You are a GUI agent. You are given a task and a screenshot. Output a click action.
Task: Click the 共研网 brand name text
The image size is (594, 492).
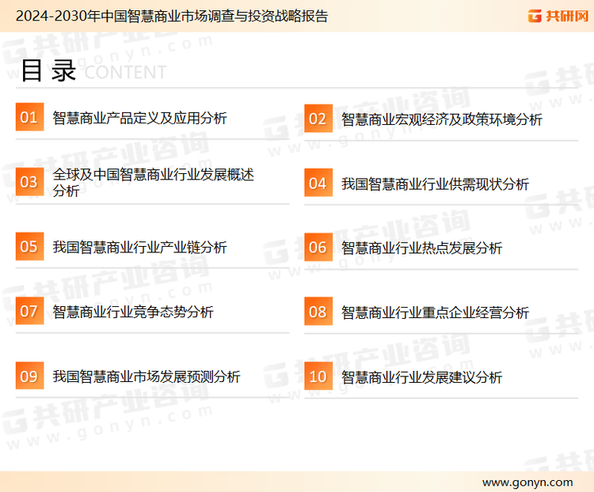[567, 17]
